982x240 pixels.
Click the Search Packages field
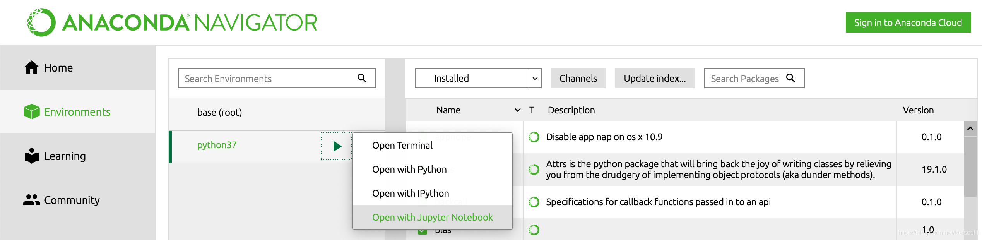[x=754, y=78]
